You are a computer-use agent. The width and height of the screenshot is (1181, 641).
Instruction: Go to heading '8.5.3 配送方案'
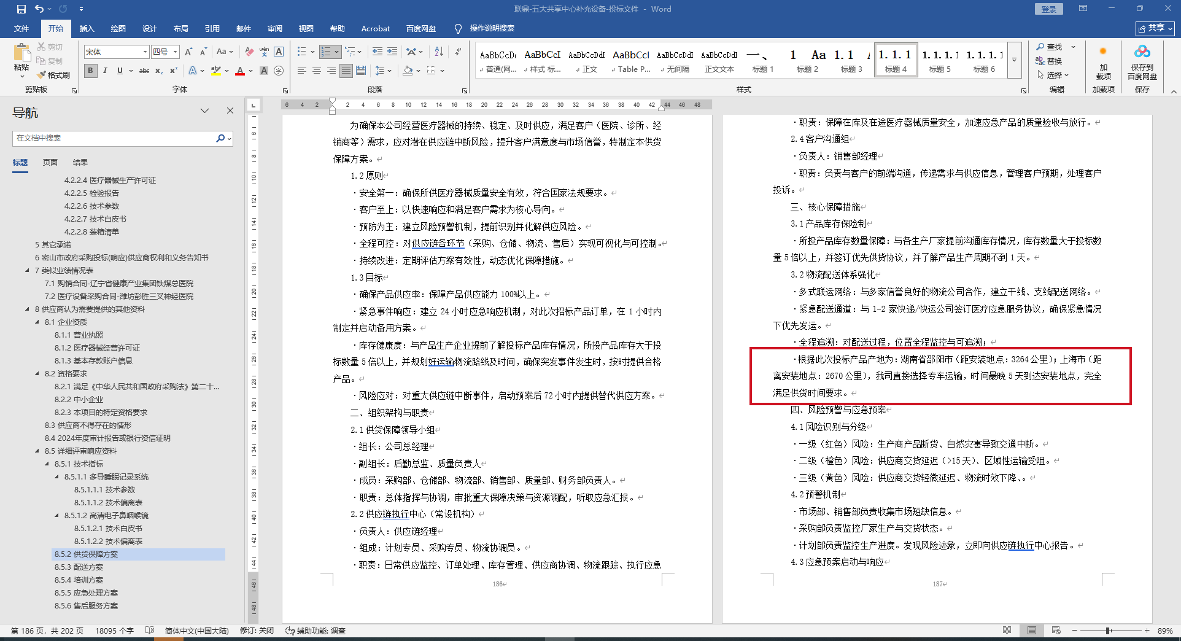(x=79, y=567)
